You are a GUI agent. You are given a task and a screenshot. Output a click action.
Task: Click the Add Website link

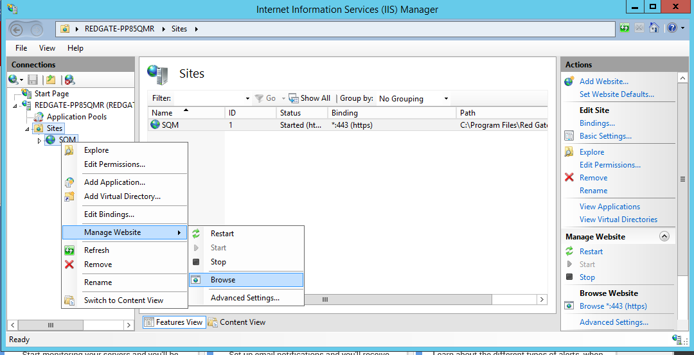(603, 82)
